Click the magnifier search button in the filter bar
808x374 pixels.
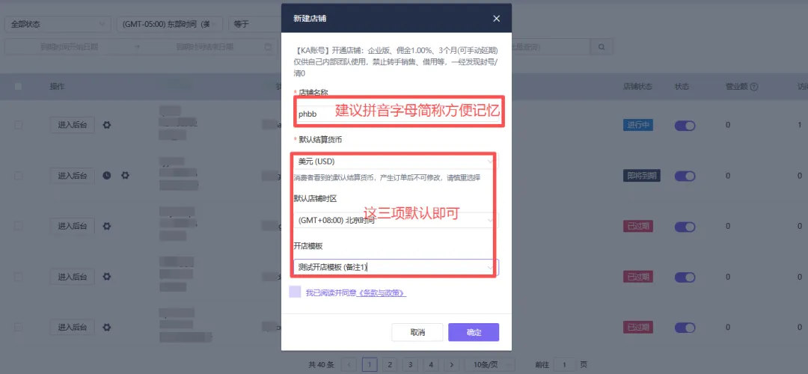point(602,47)
